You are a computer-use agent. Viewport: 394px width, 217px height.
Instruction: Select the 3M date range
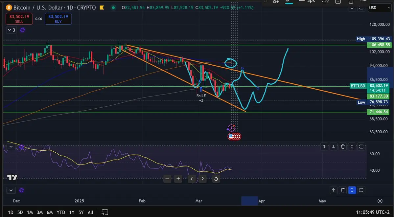(x=40, y=212)
